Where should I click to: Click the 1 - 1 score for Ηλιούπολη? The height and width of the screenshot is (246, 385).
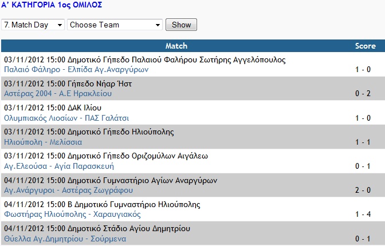pos(363,142)
